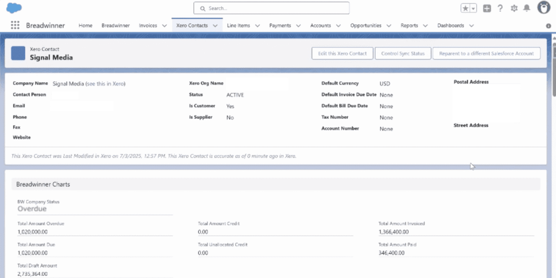Click the search magnifier icon
The width and height of the screenshot is (556, 278).
pyautogui.click(x=203, y=8)
